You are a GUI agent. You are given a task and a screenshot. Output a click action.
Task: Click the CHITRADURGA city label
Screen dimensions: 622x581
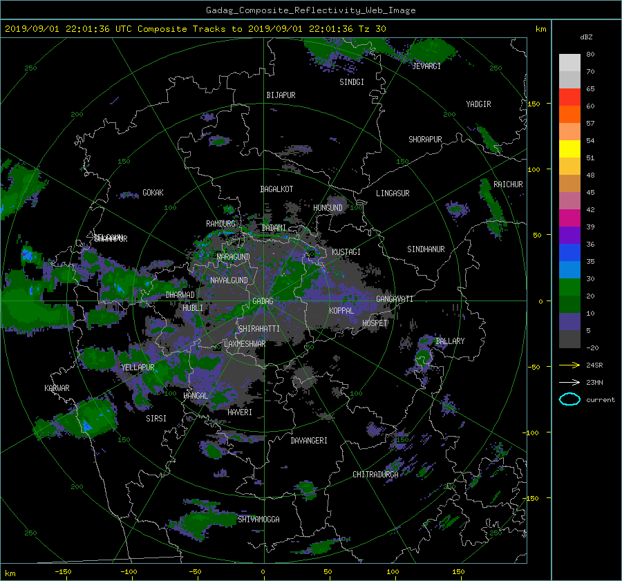[375, 475]
